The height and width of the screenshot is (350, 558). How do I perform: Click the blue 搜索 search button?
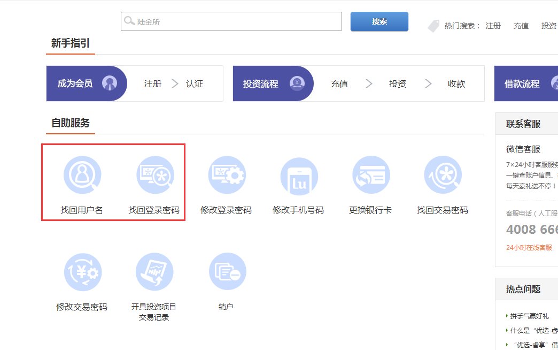379,21
